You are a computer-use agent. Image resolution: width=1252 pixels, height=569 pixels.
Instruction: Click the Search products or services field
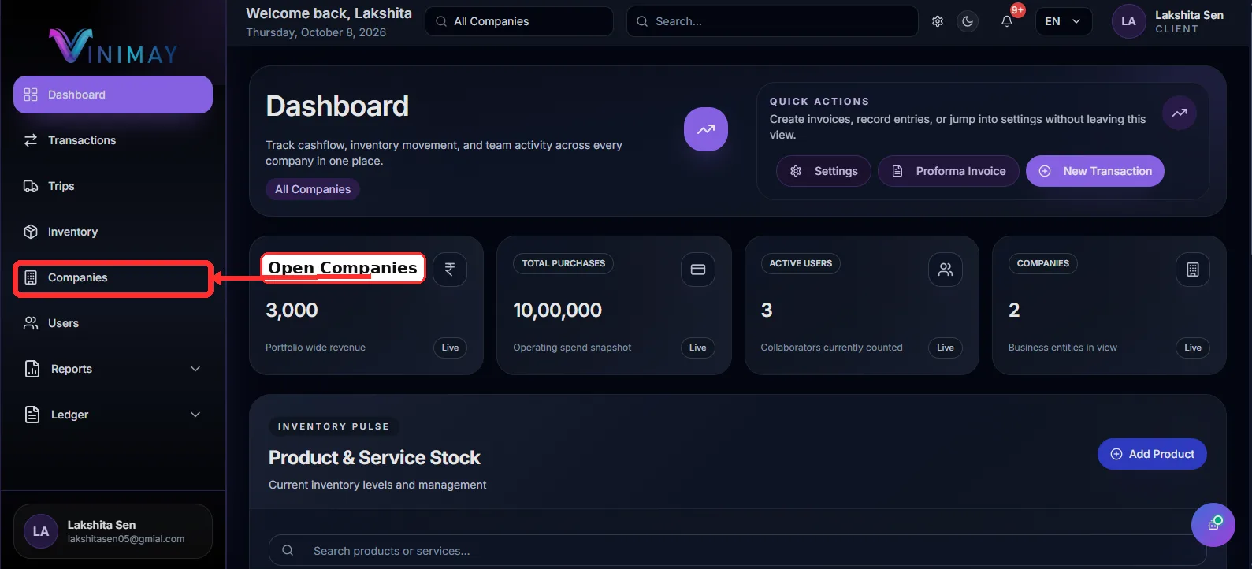pyautogui.click(x=737, y=551)
